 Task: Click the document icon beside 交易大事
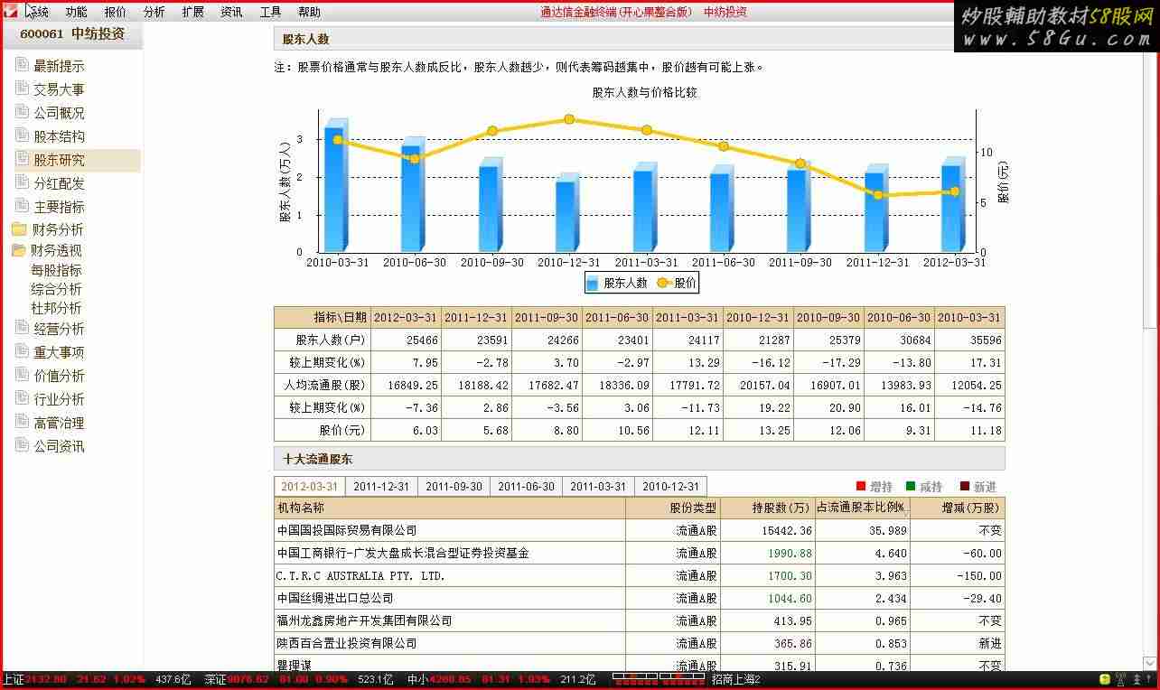(22, 89)
